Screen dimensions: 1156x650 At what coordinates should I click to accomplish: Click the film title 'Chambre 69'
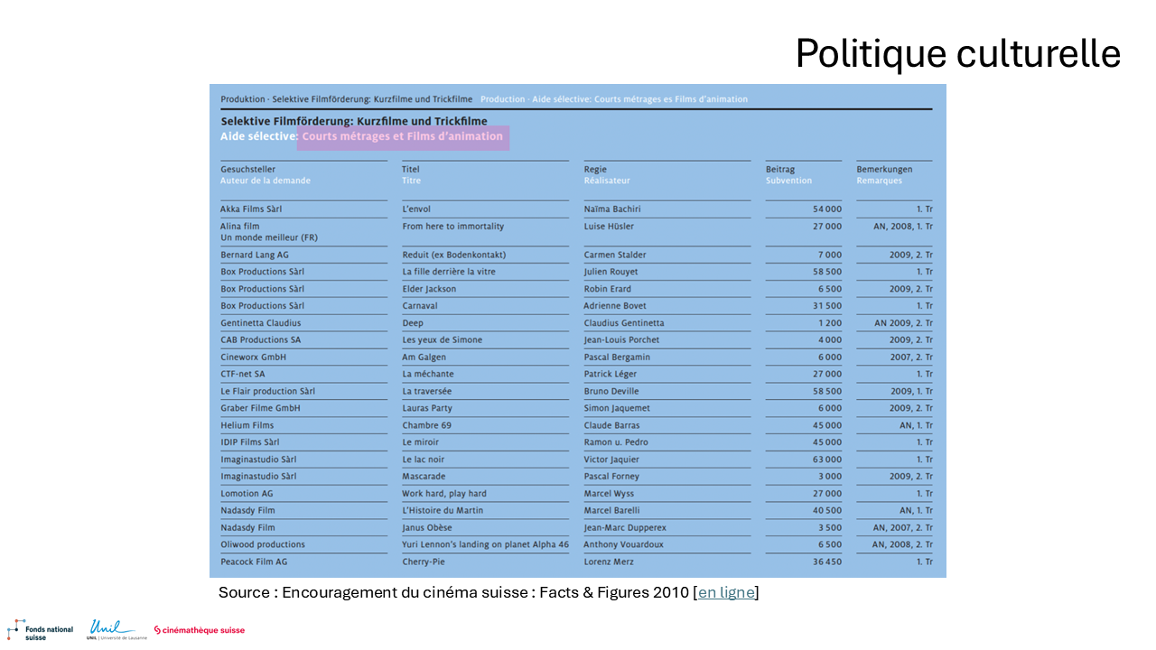coord(426,425)
